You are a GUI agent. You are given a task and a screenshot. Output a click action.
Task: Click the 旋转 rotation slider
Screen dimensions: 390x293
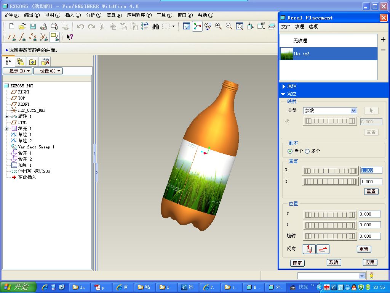[x=330, y=236]
